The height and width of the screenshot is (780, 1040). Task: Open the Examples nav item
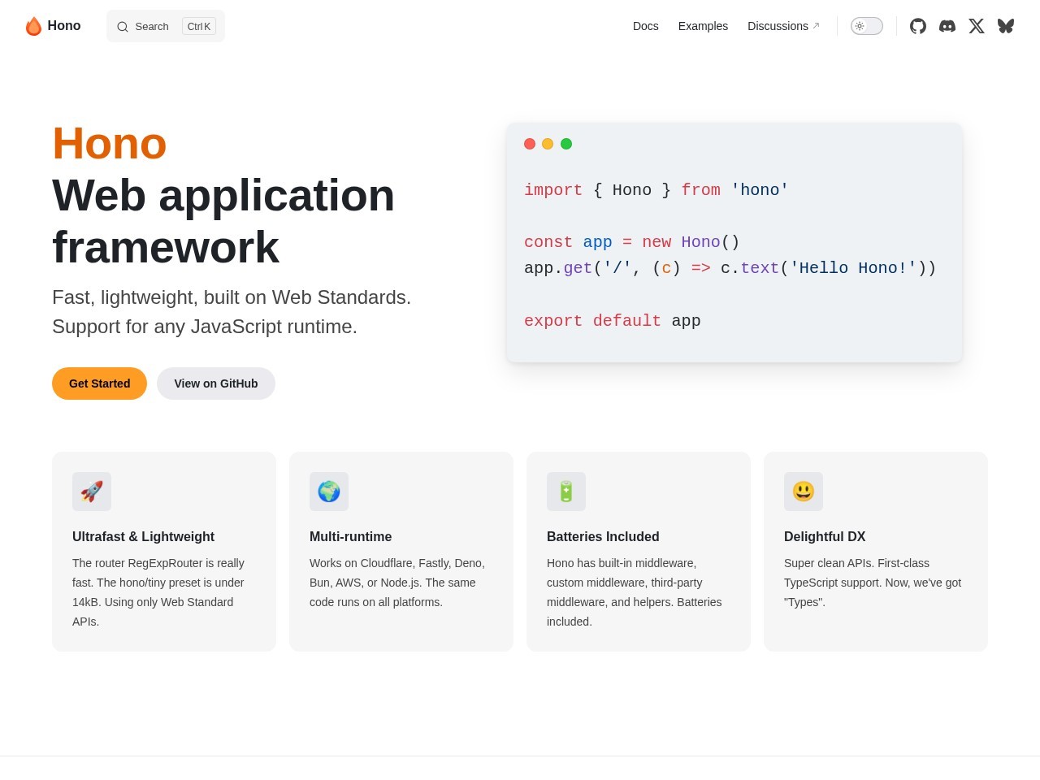(x=703, y=26)
